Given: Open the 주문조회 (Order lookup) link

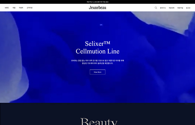Looking at the screenshot, I should click(x=172, y=8).
